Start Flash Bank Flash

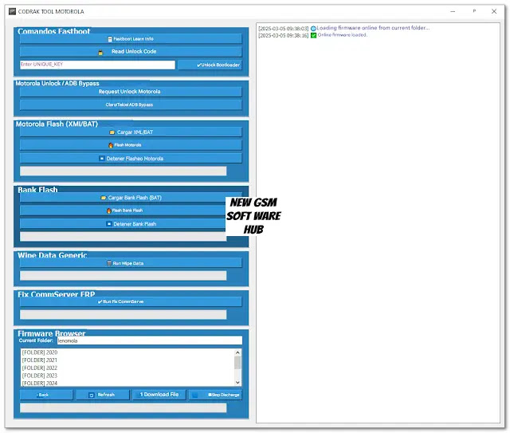click(123, 211)
